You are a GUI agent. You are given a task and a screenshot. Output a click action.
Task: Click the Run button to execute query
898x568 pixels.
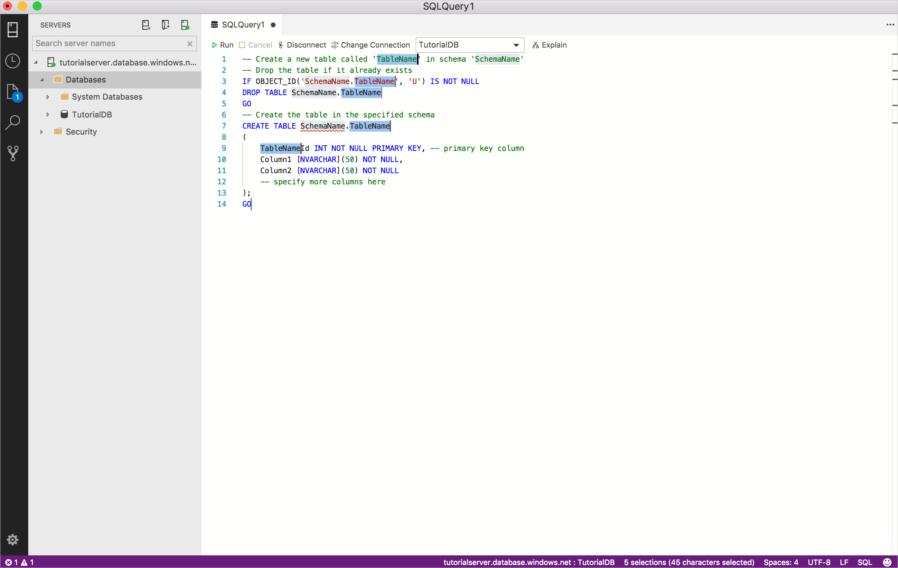222,45
